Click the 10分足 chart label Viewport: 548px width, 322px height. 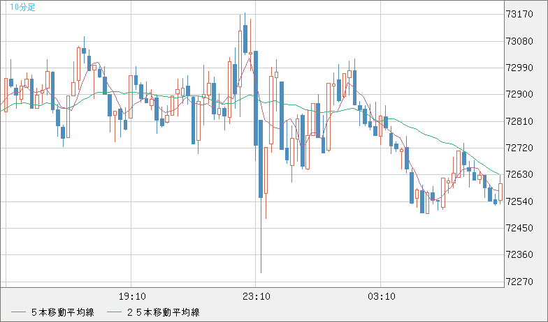point(22,7)
